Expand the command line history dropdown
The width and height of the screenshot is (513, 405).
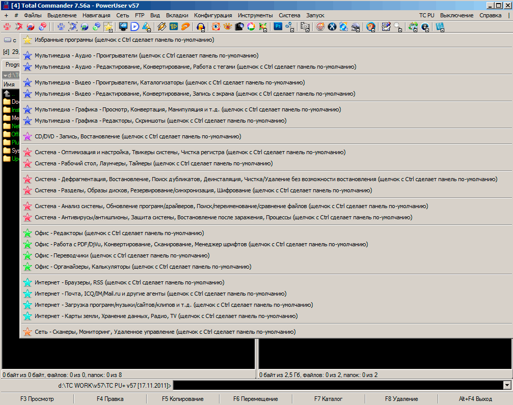[506, 386]
